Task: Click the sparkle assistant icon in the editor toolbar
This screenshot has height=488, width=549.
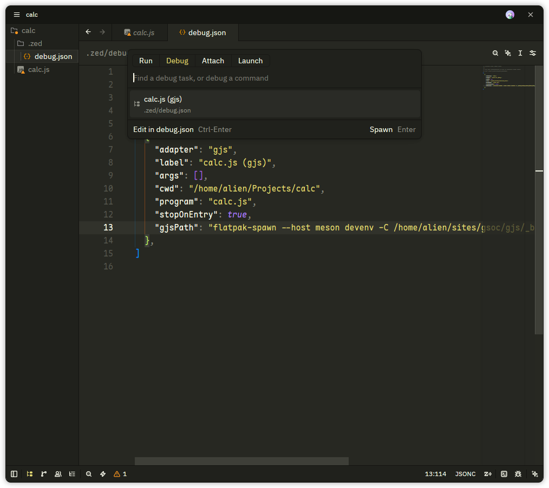Action: pyautogui.click(x=508, y=53)
